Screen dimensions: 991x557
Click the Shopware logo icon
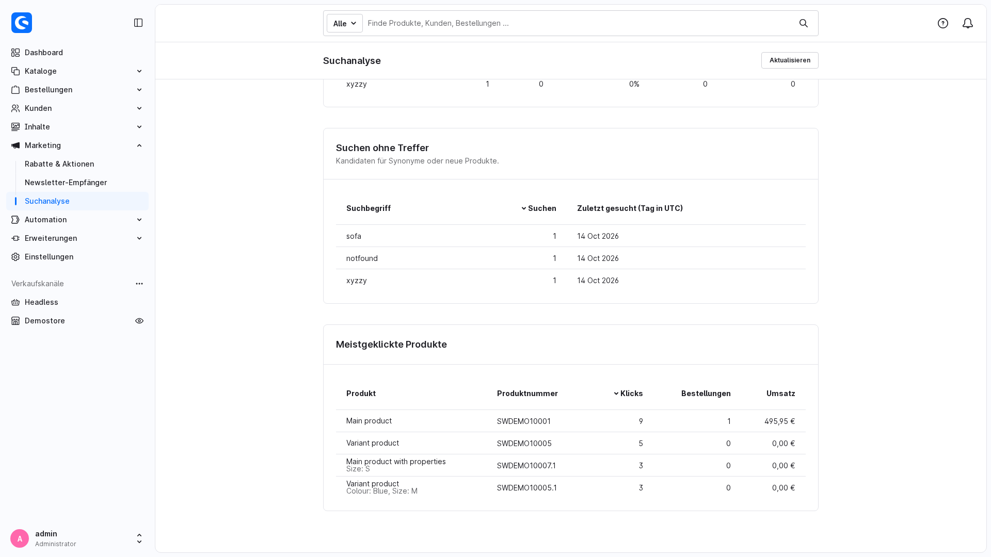(22, 23)
